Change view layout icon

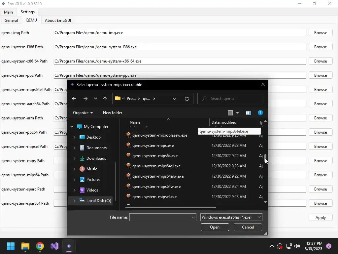[230, 113]
